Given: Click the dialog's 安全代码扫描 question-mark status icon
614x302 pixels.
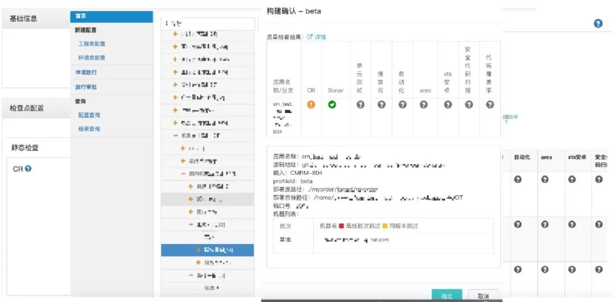Looking at the screenshot, I should click(469, 104).
